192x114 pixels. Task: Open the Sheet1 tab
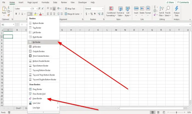pos(18,108)
